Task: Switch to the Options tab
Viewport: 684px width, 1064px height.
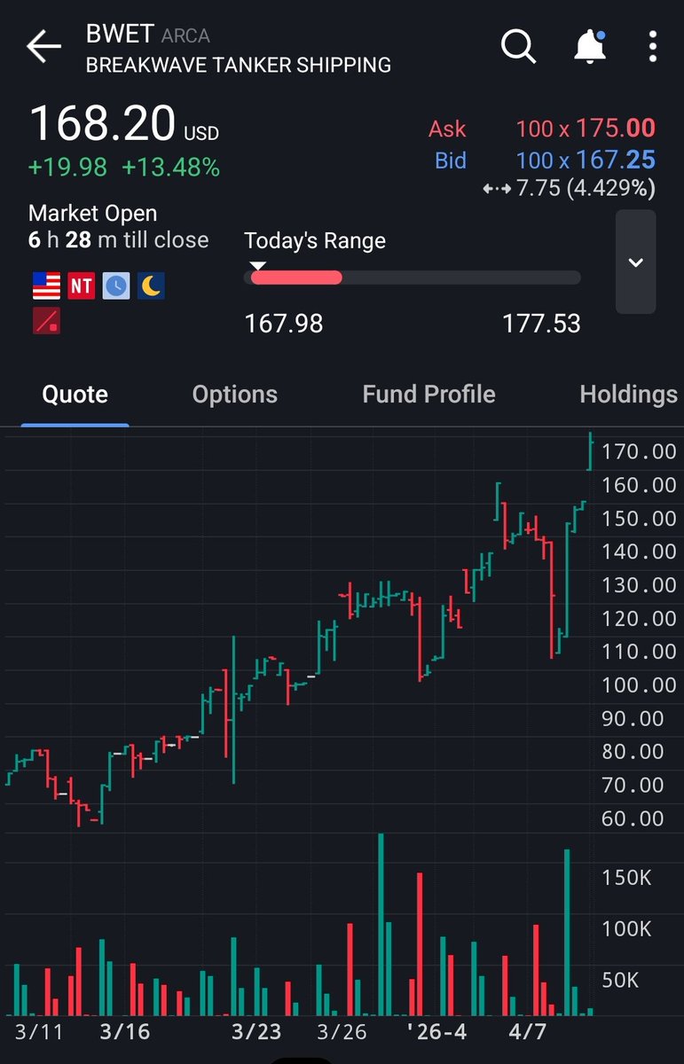Action: click(x=235, y=395)
